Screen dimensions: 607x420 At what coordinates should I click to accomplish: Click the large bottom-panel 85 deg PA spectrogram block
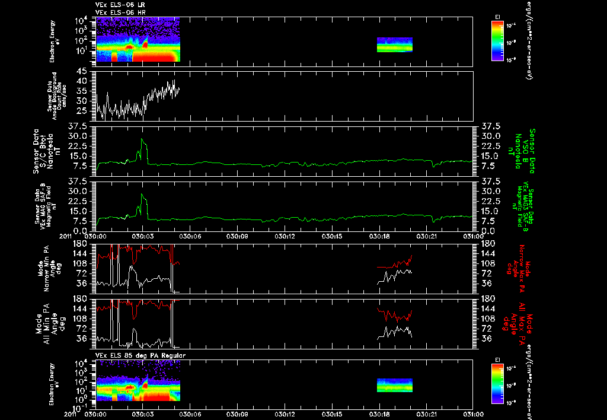[138, 380]
